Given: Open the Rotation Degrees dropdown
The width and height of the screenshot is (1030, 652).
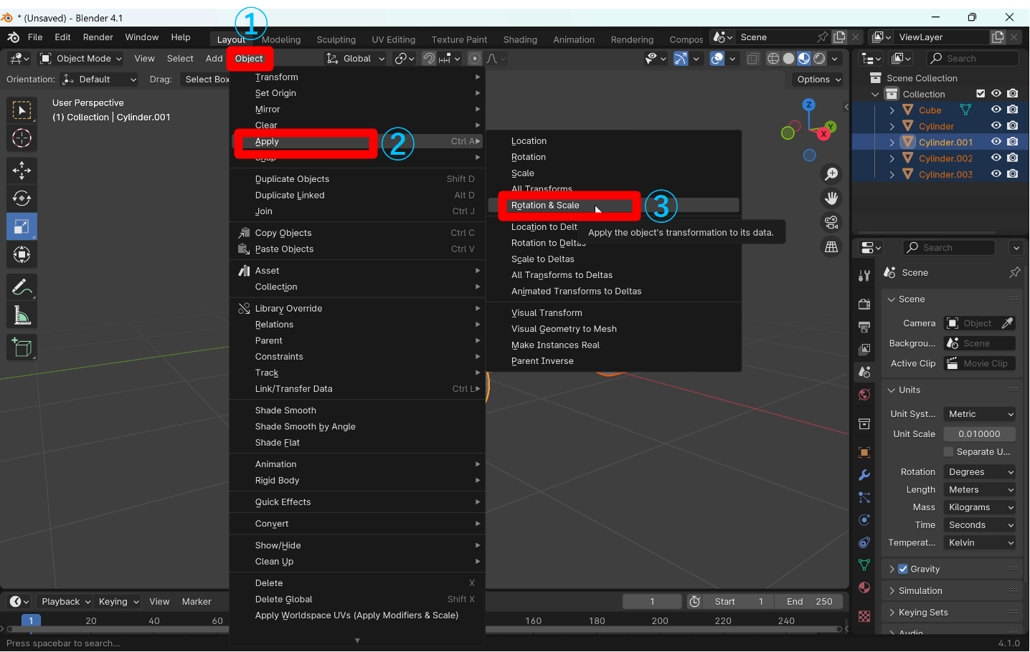Looking at the screenshot, I should click(x=980, y=472).
